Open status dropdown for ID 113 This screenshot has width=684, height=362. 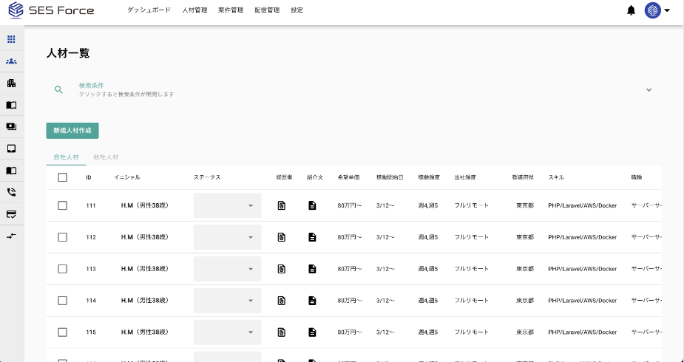[x=227, y=269]
